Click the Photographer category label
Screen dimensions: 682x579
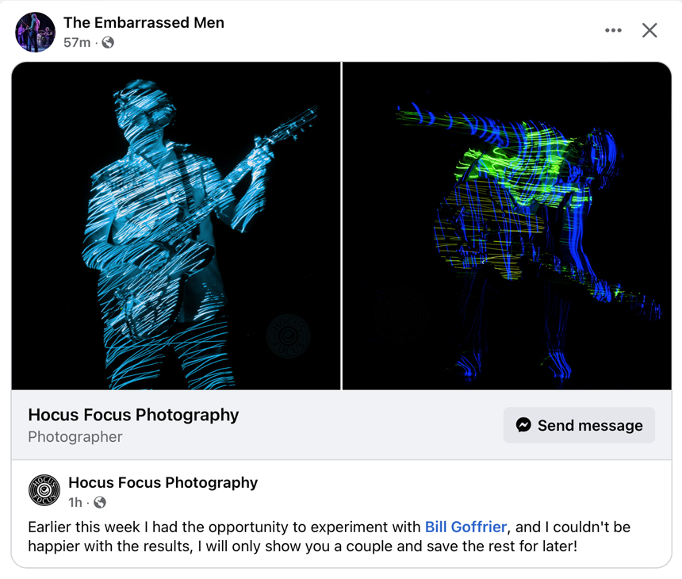point(75,436)
